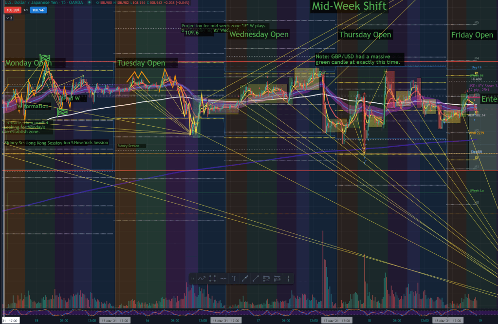Choose the horizontal line tool

click(x=223, y=279)
